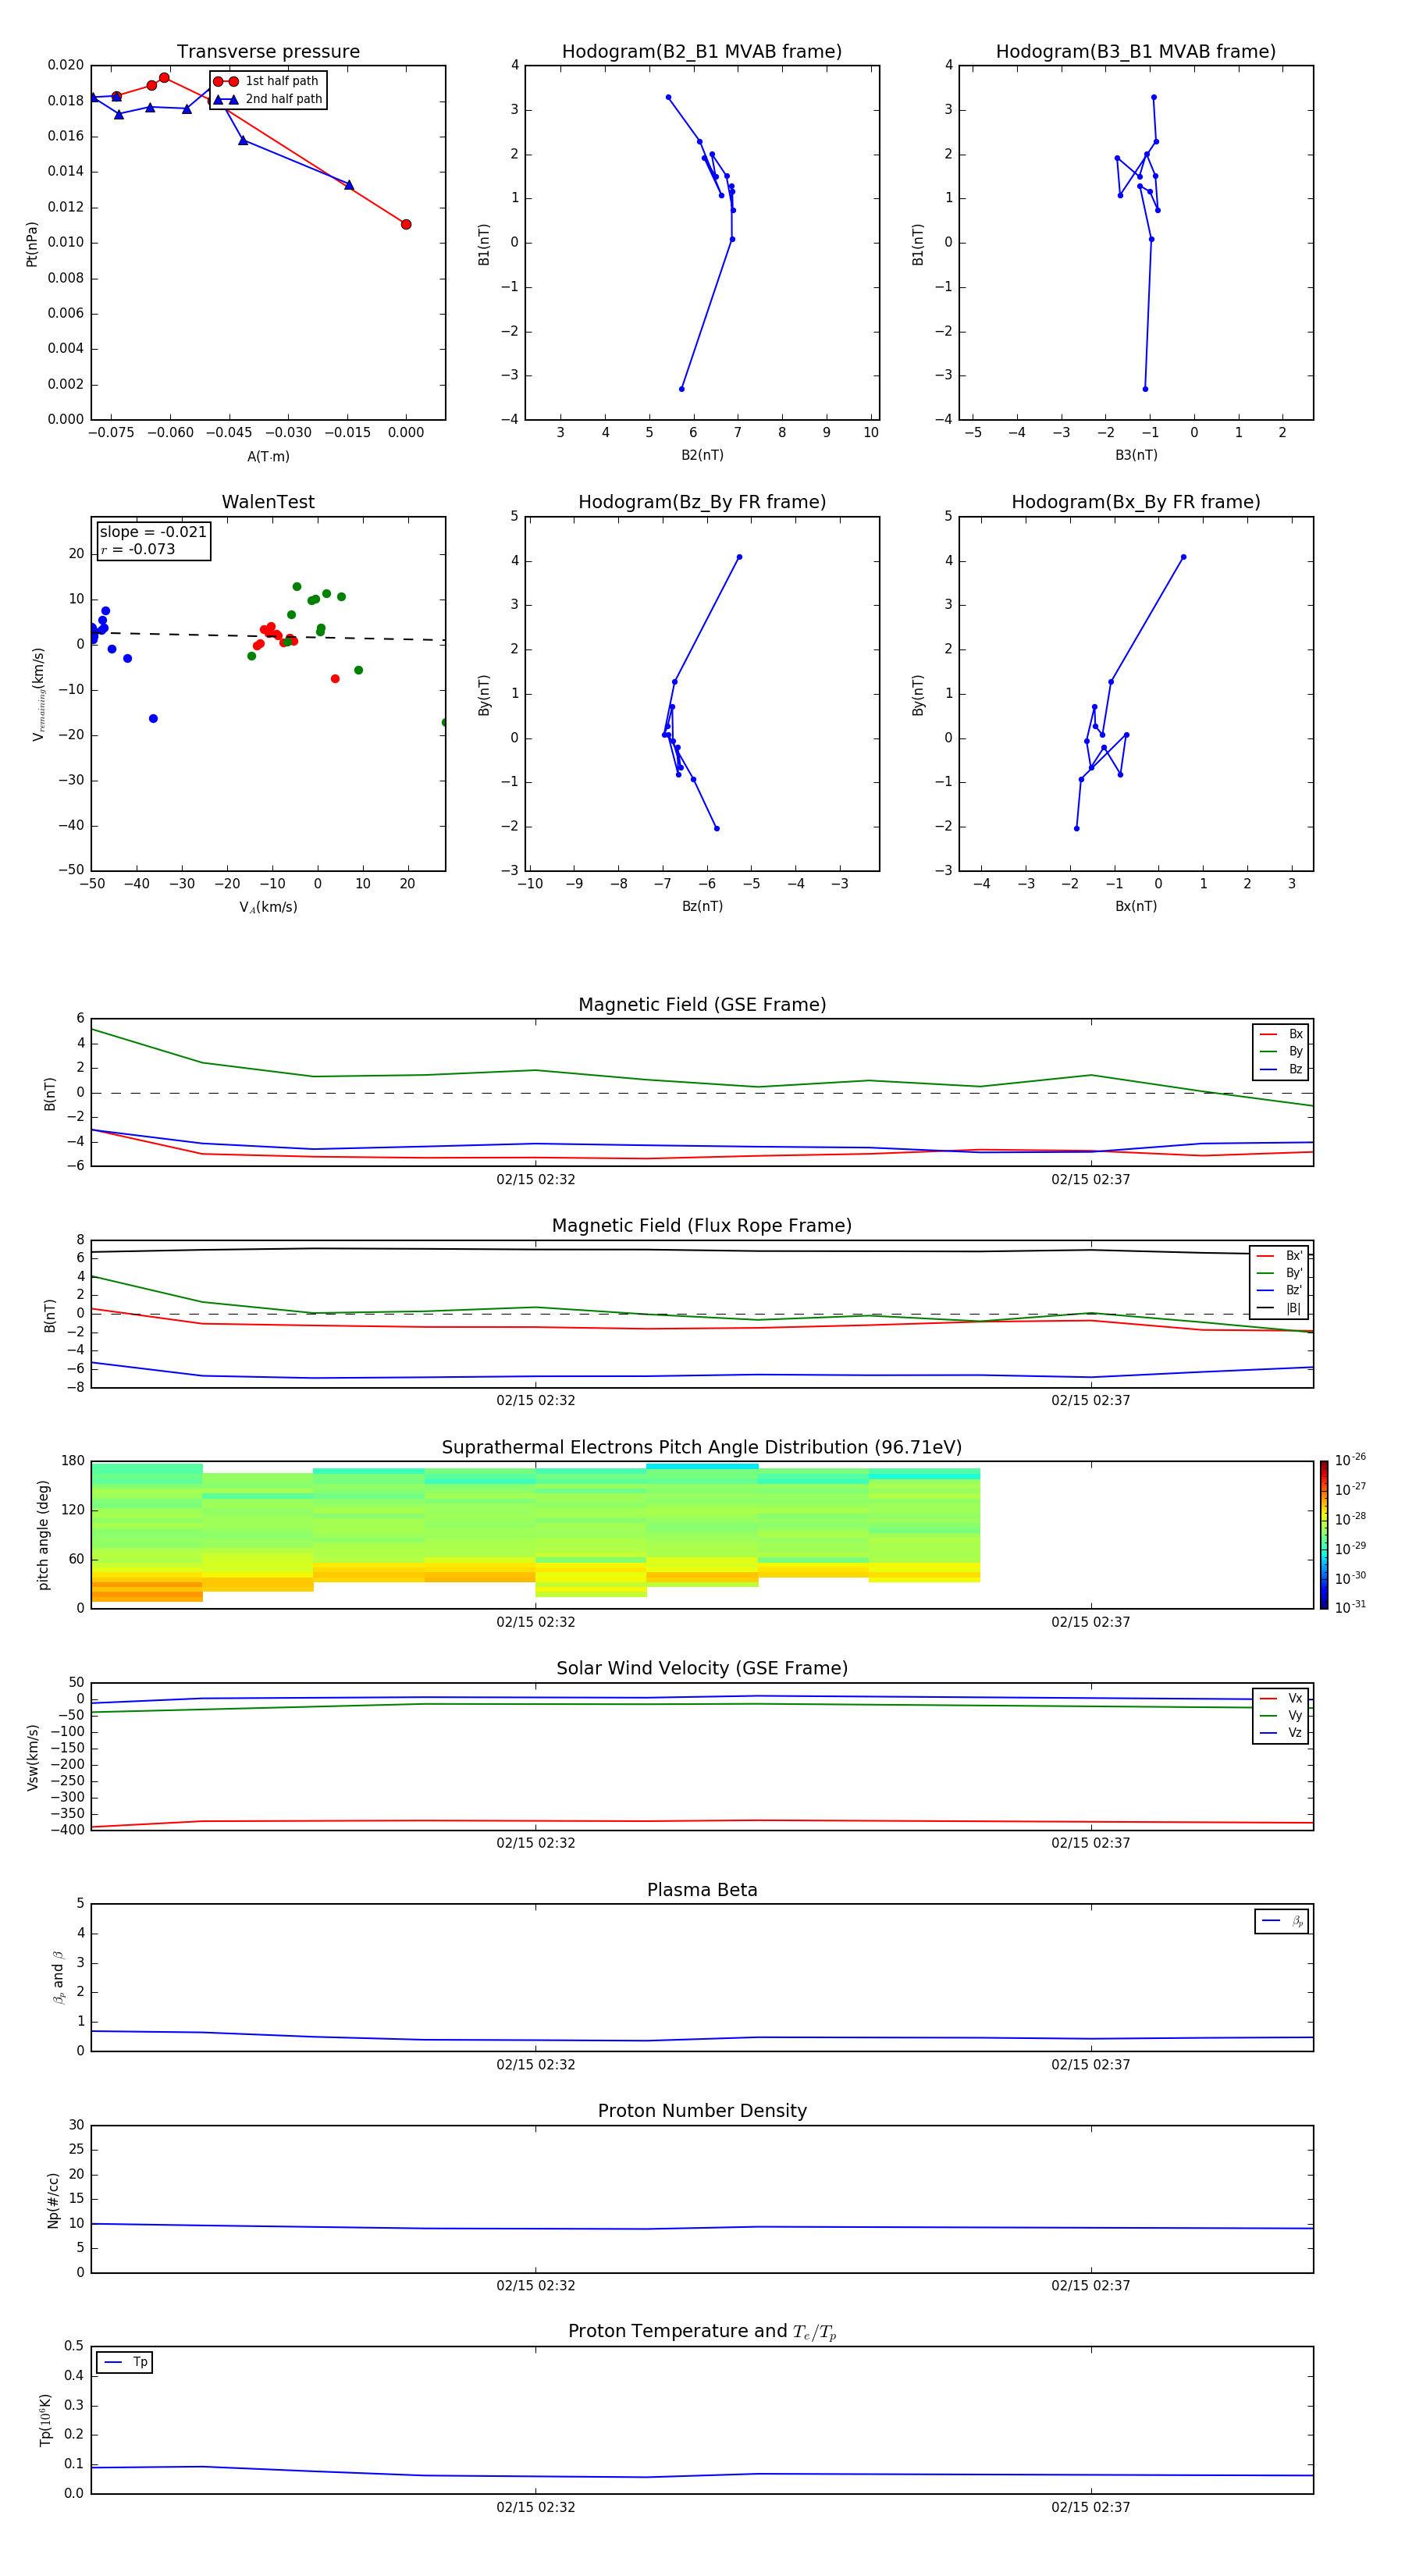Click the 'Vx' legend entry
The width and height of the screenshot is (1405, 2576).
click(1281, 1698)
